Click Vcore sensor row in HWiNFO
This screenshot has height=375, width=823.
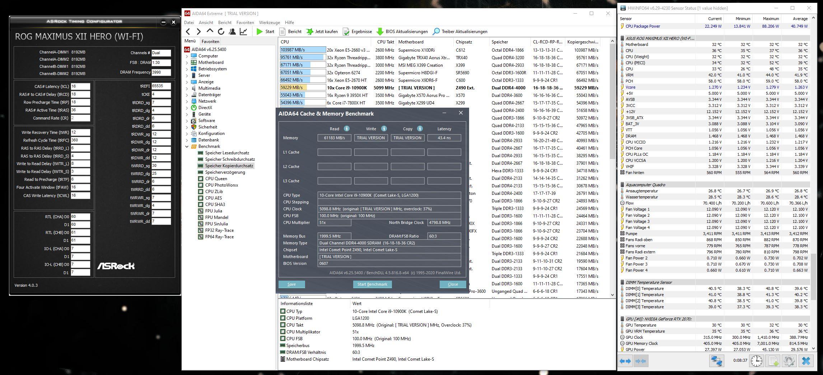(714, 87)
